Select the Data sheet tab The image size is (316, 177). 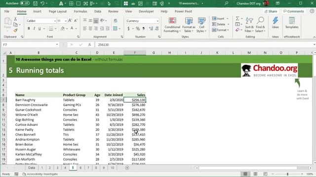click(32, 168)
